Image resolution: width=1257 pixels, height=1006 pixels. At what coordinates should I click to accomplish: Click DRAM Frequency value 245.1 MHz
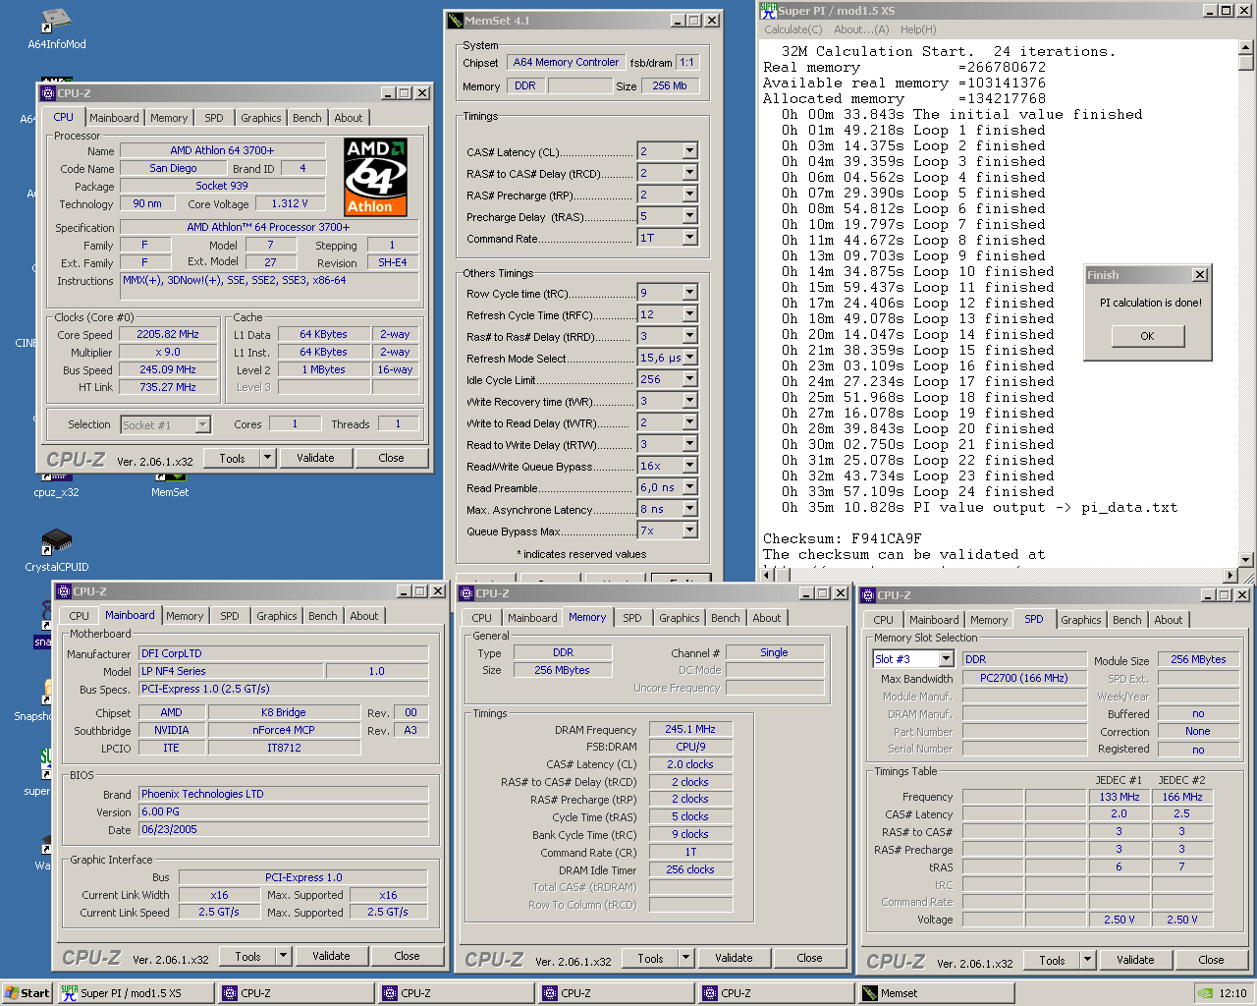pyautogui.click(x=690, y=729)
